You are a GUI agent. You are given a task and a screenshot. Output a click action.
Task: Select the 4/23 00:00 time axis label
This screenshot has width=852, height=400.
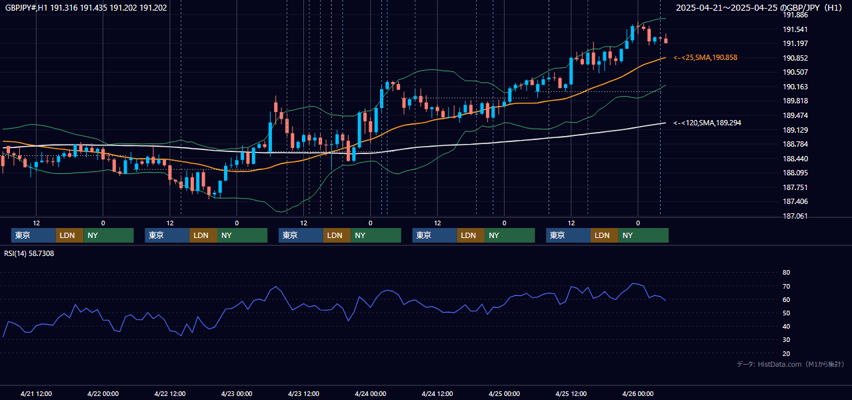tap(237, 393)
